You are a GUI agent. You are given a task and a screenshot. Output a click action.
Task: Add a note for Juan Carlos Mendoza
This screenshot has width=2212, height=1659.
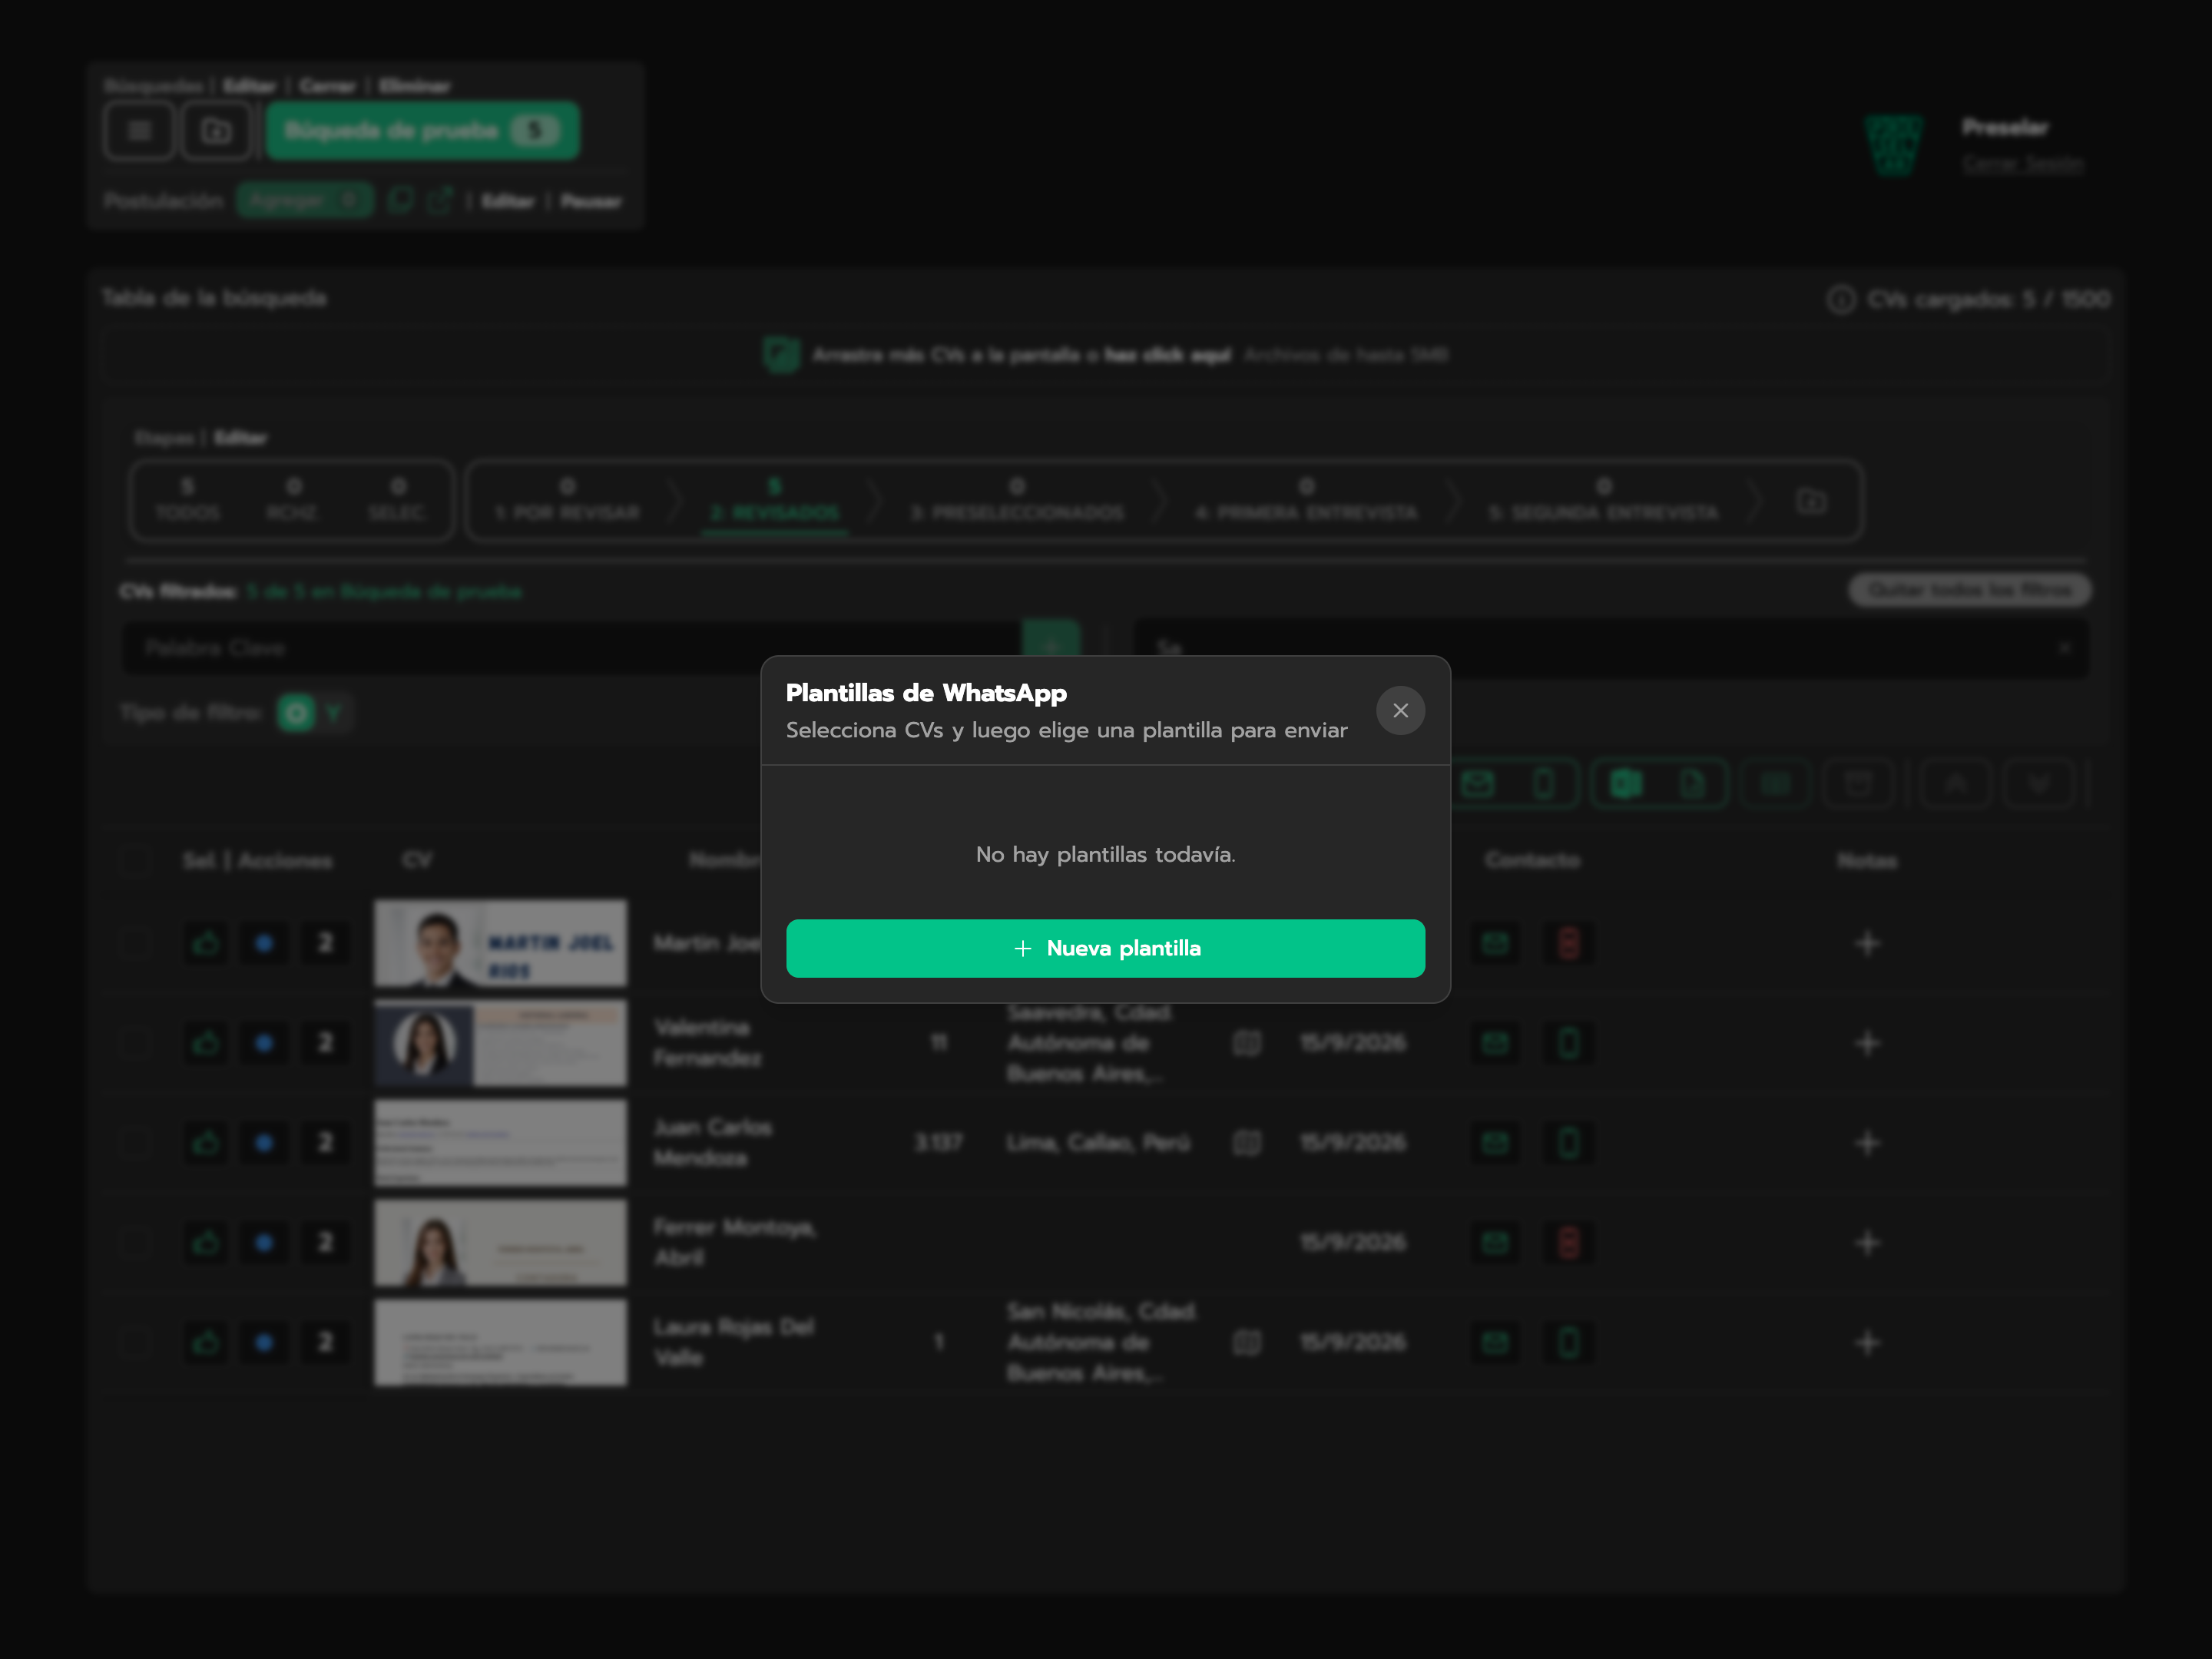pos(1867,1142)
